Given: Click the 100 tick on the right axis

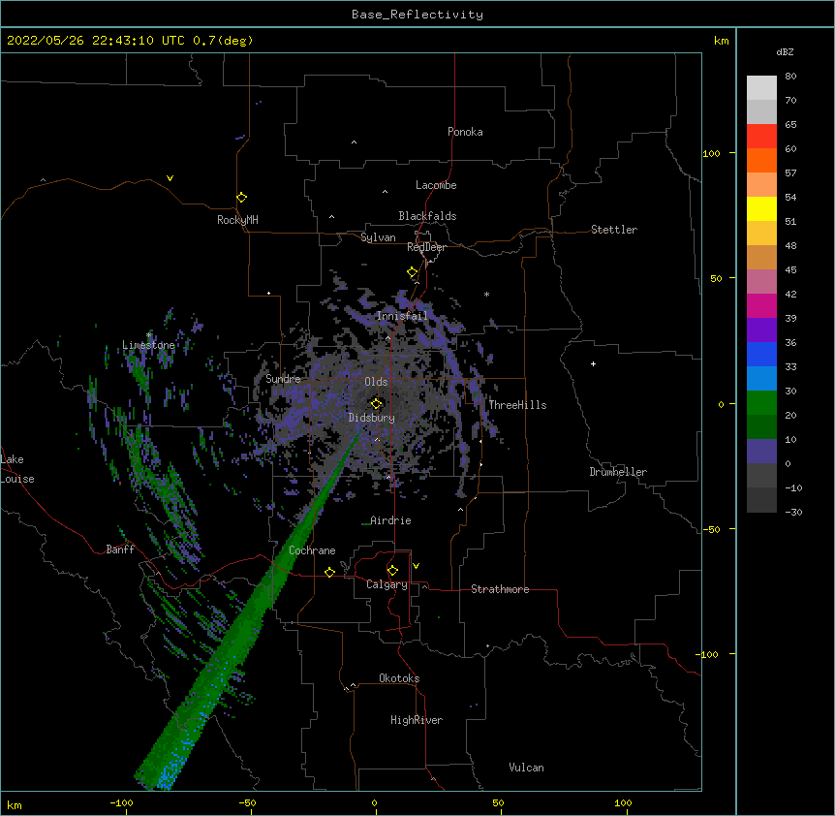Looking at the screenshot, I should pos(711,153).
